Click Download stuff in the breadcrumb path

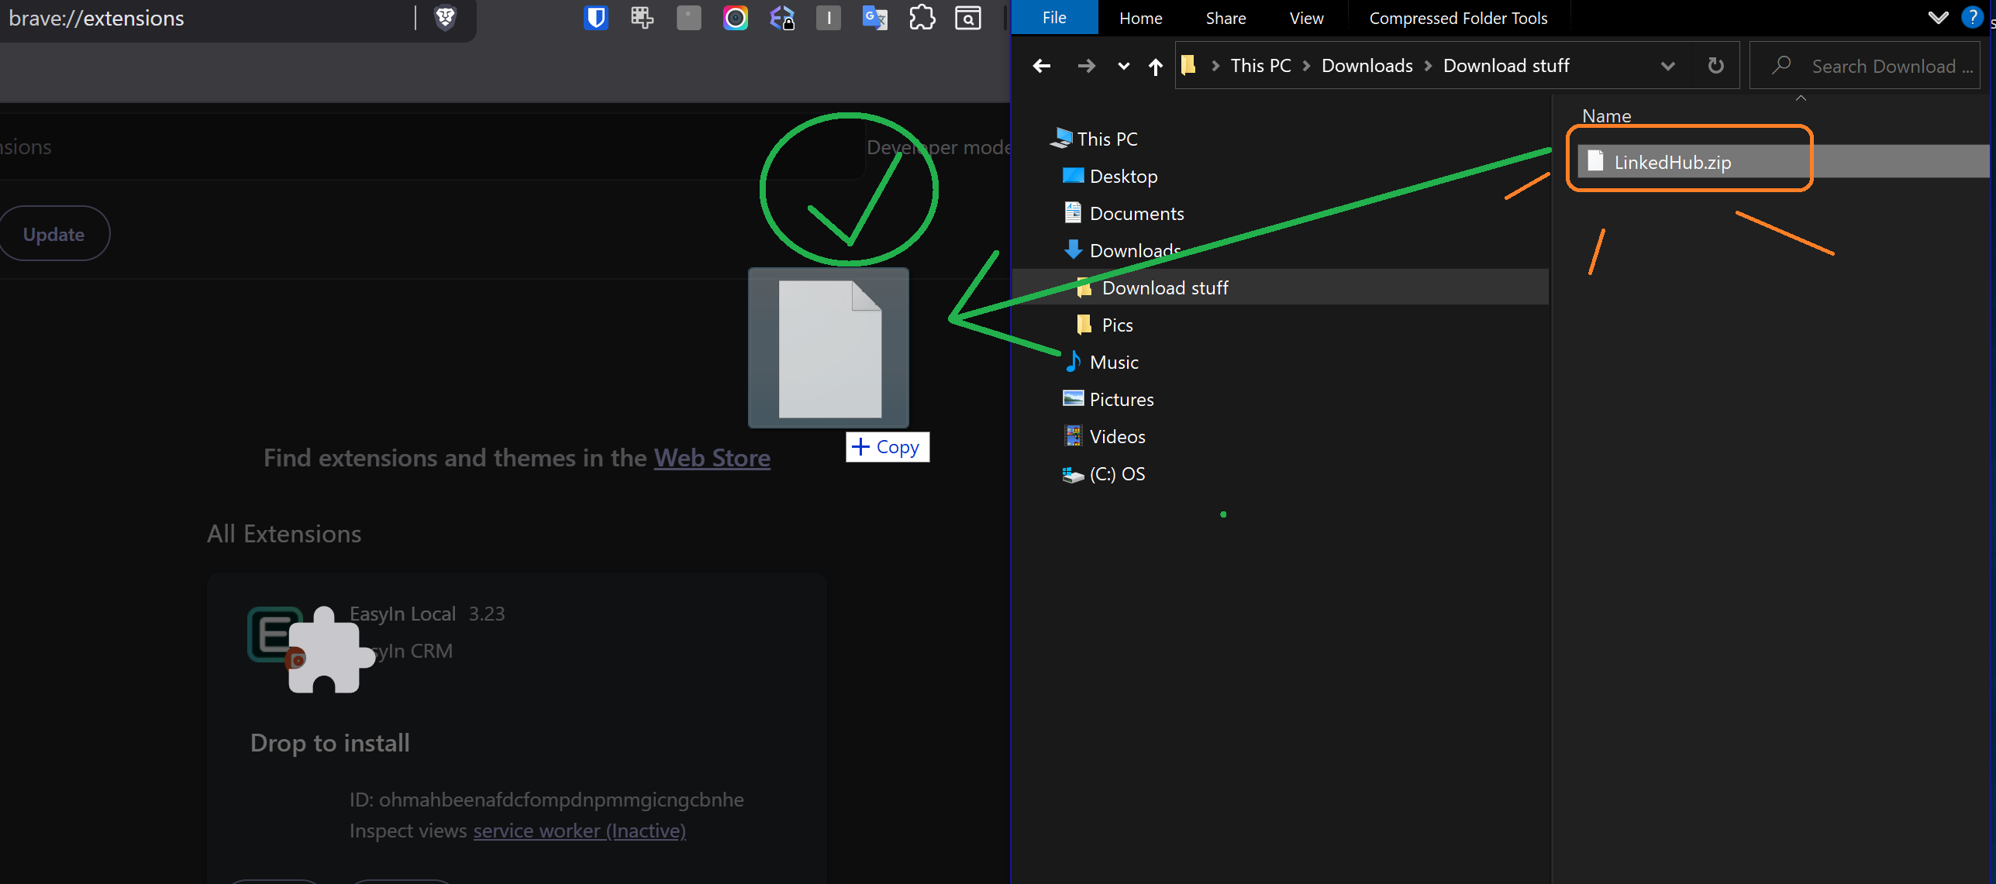[x=1505, y=66]
